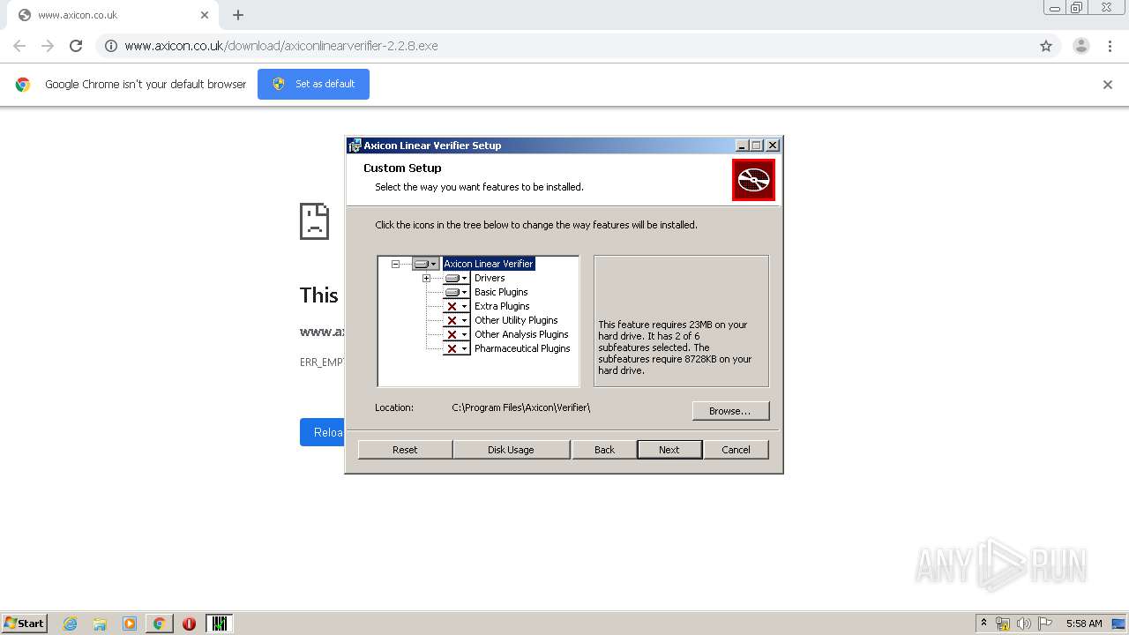The image size is (1129, 635).
Task: Go Back in the setup wizard
Action: coord(604,450)
